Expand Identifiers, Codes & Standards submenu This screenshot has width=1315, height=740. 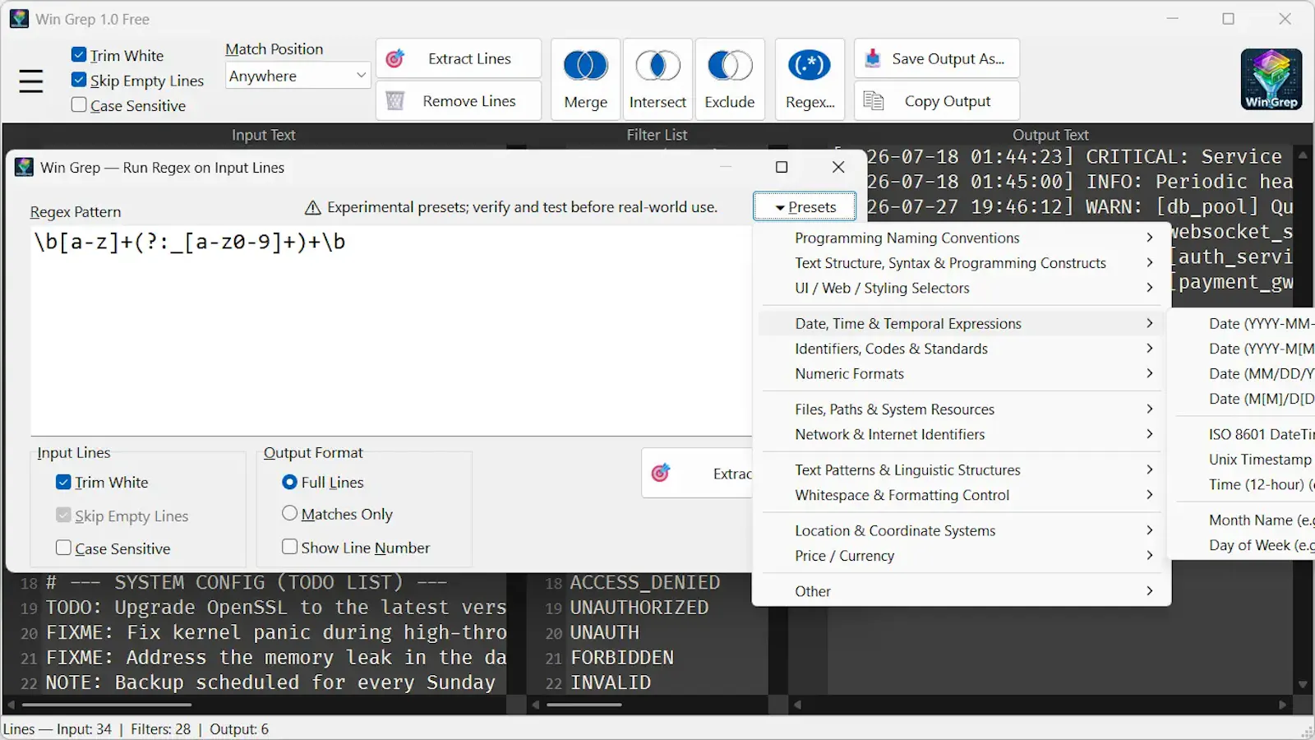(962, 349)
